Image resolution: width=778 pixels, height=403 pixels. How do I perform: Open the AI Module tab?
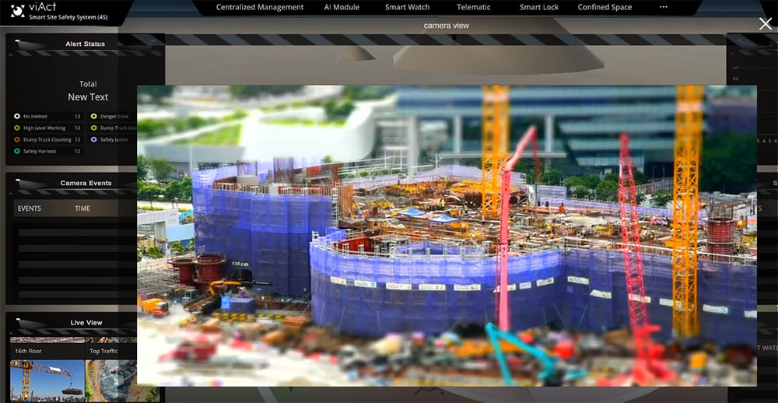[342, 7]
